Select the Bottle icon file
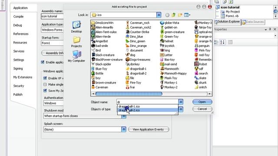 coord(97,73)
